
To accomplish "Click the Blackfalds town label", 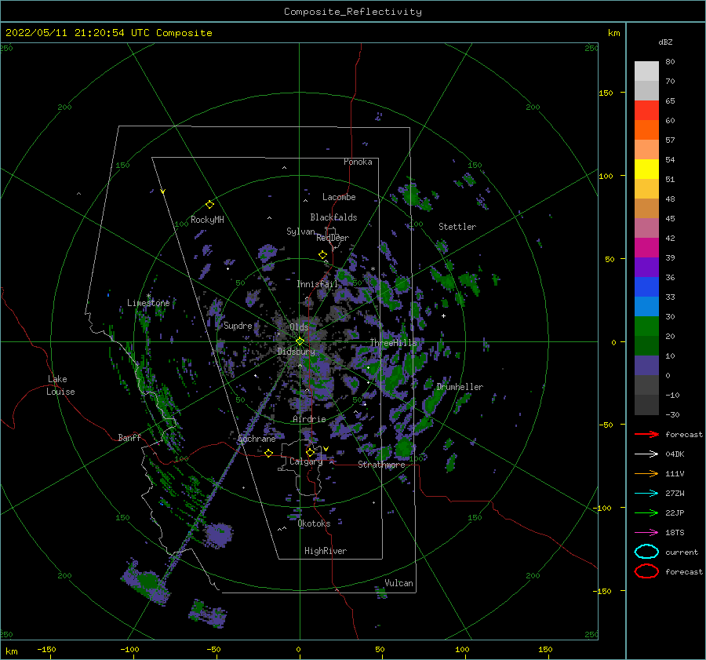I will (333, 217).
